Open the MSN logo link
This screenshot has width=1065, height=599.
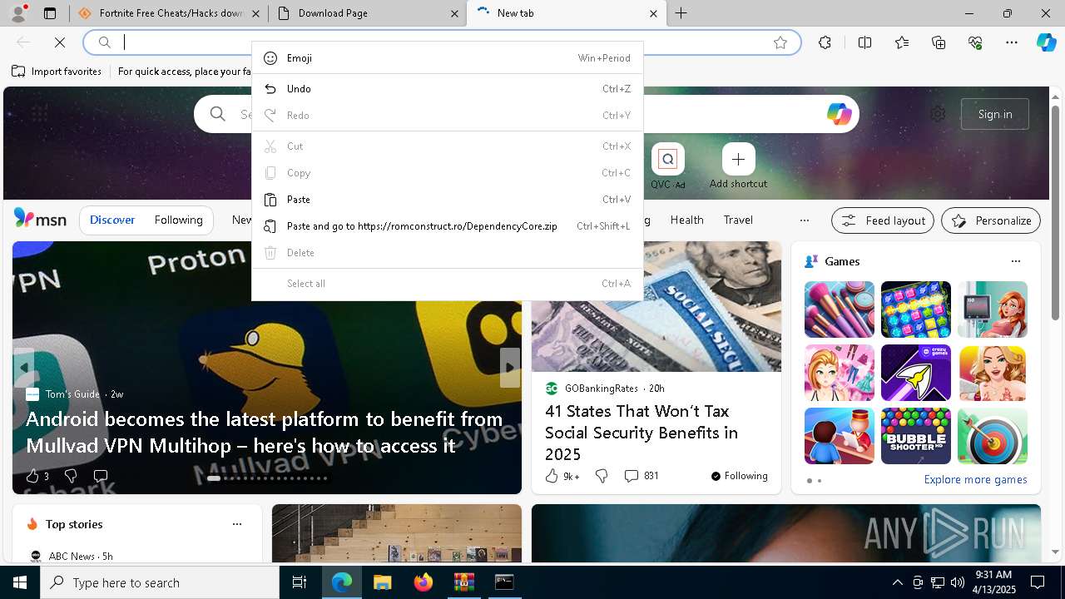pyautogui.click(x=40, y=219)
